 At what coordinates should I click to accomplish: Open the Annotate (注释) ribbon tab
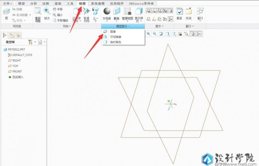coord(46,4)
